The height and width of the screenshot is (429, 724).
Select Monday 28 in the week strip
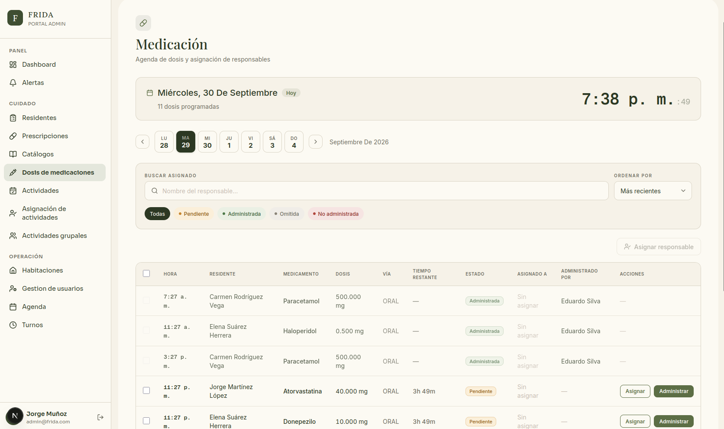[x=164, y=142]
